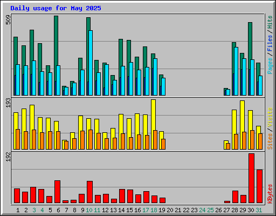276x216 pixels.
Task: Click day 6 on the x-axis
Action: click(58, 210)
